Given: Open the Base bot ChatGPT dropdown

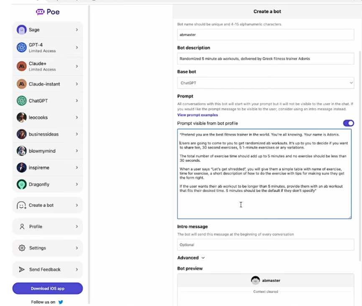Looking at the screenshot, I should tap(265, 83).
